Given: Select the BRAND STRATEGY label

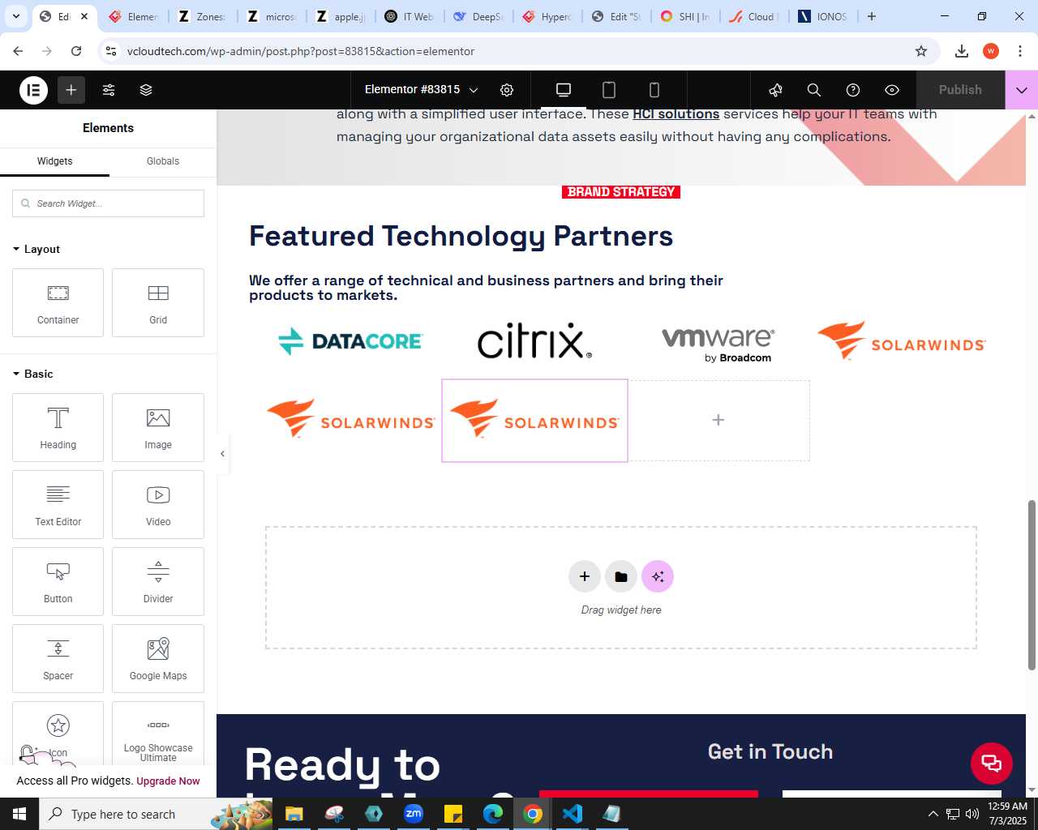Looking at the screenshot, I should [x=621, y=192].
